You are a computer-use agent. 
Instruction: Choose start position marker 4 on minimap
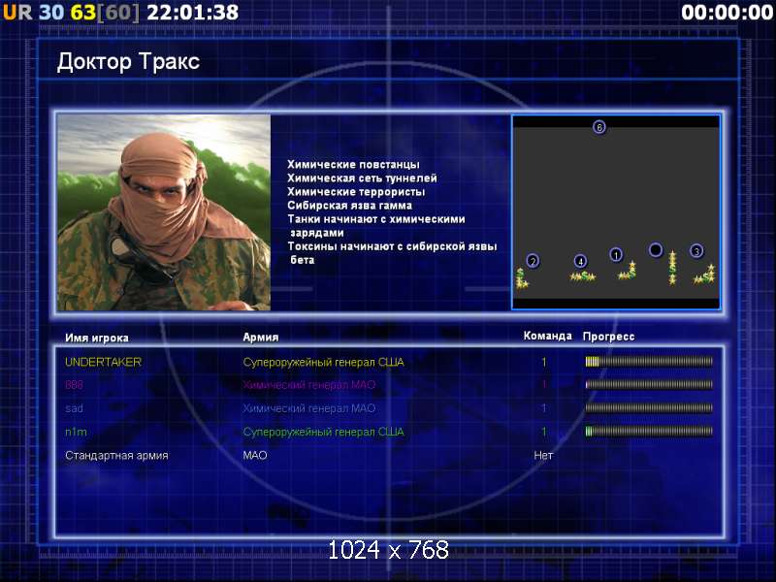click(x=580, y=261)
